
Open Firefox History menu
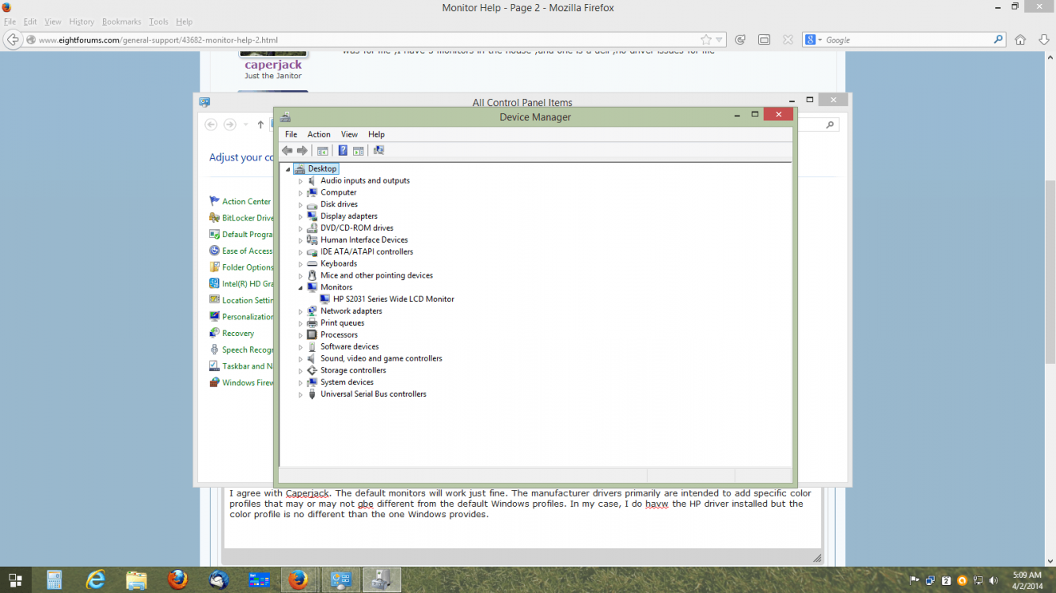[x=82, y=21]
